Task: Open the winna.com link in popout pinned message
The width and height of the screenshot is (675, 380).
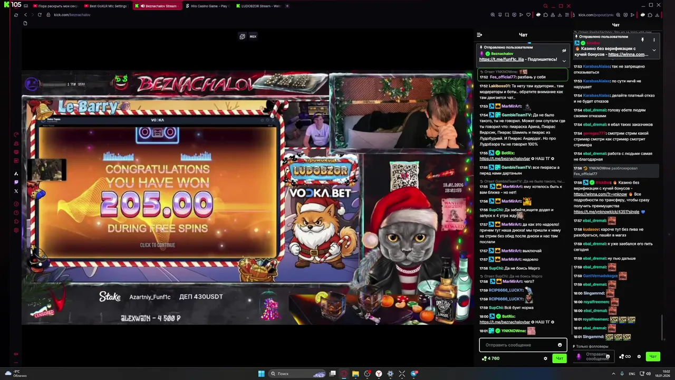Action: 628,54
